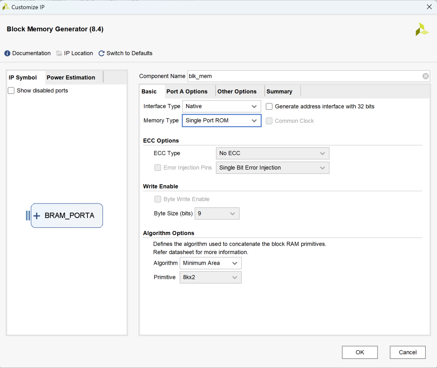This screenshot has width=437, height=368.
Task: Close the Customize IP dialog
Action: tap(429, 7)
